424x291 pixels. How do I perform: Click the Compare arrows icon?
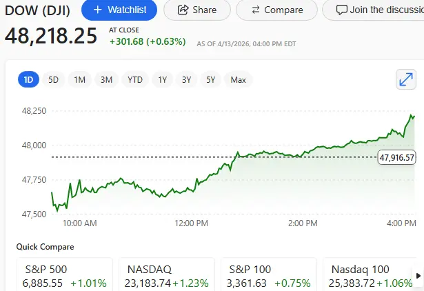tap(256, 10)
